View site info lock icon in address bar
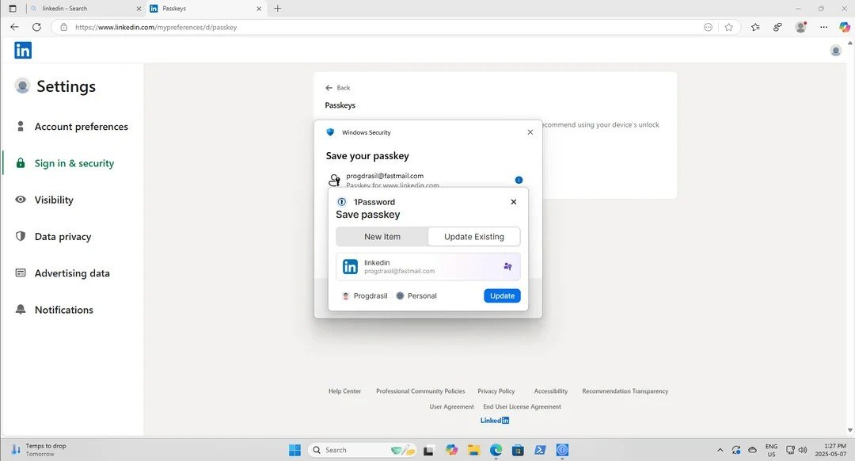The height and width of the screenshot is (461, 855). pyautogui.click(x=64, y=27)
